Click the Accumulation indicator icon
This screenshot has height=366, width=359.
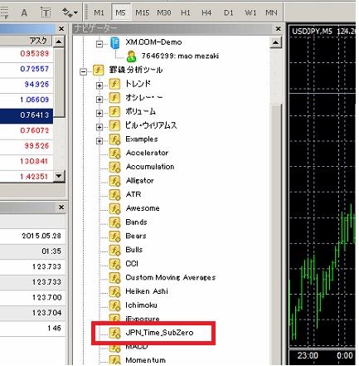tap(114, 167)
